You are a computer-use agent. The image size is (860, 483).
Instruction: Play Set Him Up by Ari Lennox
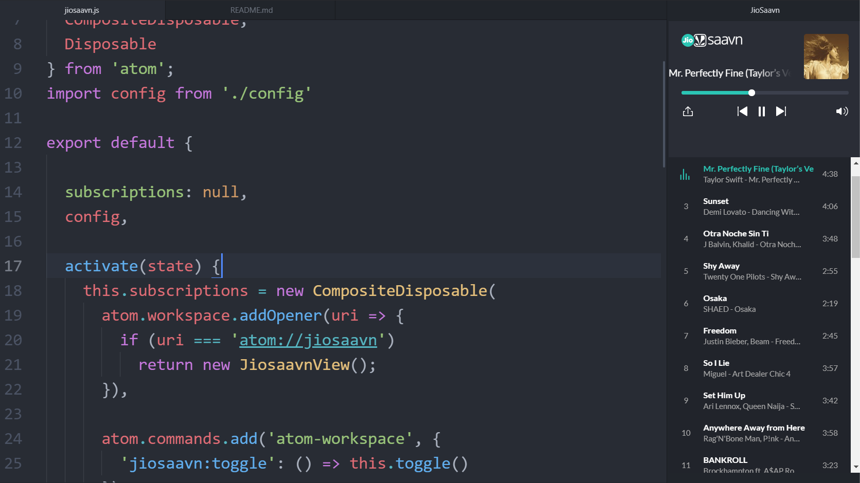(760, 401)
